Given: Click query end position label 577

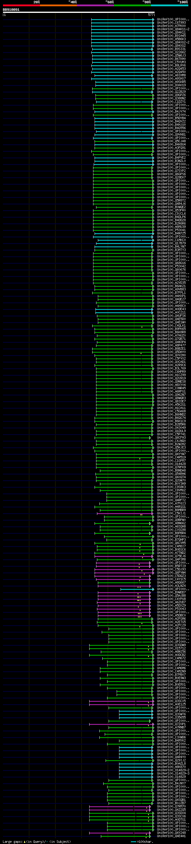Looking at the screenshot, I should [x=151, y=15].
